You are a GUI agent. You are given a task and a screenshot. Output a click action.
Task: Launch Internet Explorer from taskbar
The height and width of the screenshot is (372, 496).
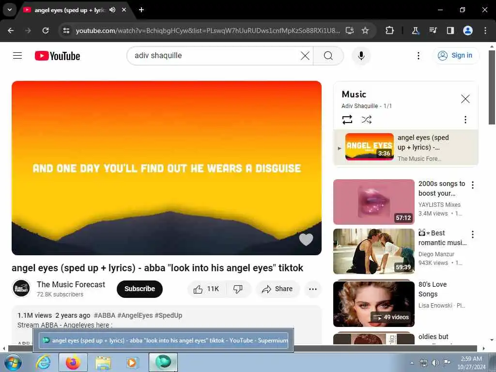click(x=43, y=362)
